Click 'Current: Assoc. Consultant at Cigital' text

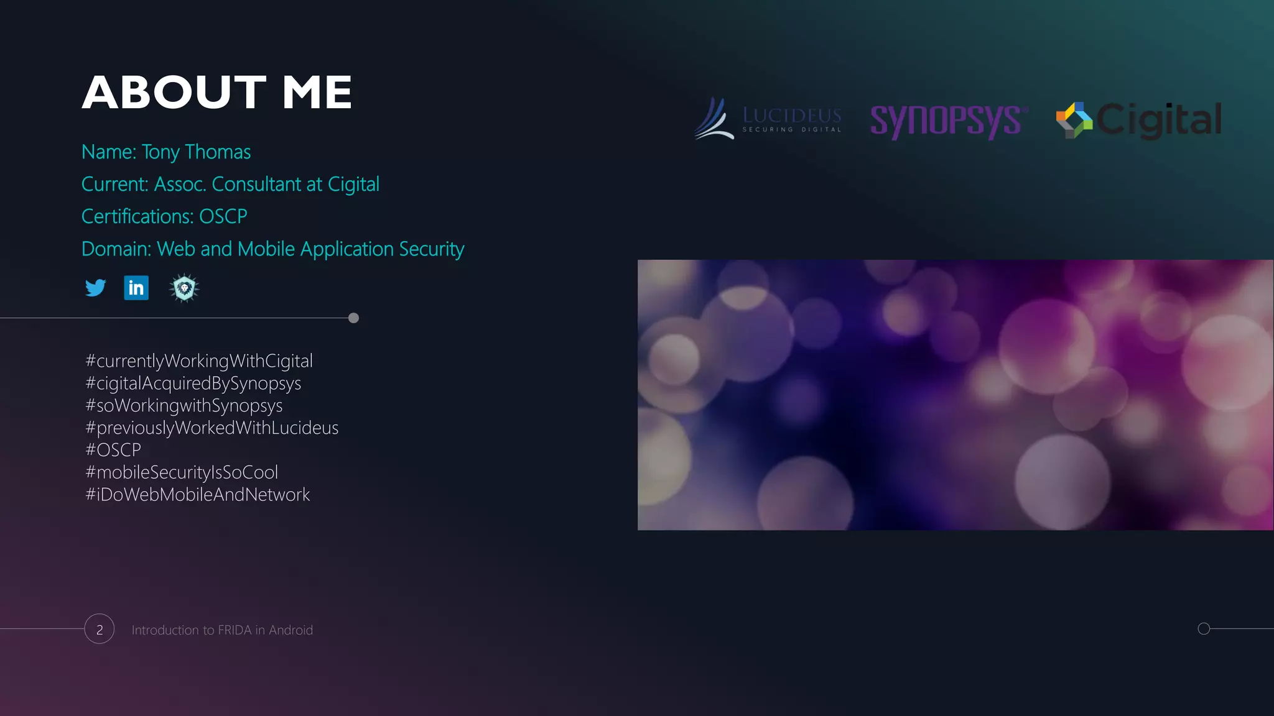tap(230, 185)
